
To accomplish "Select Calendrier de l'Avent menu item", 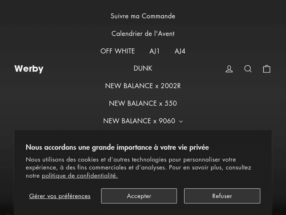I will click(x=143, y=34).
